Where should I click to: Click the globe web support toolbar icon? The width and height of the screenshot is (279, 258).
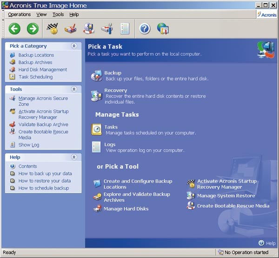pos(163,28)
